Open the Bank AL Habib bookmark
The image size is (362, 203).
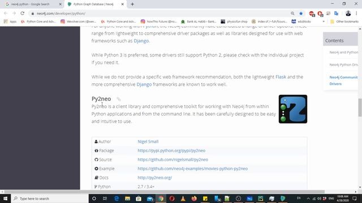click(199, 21)
